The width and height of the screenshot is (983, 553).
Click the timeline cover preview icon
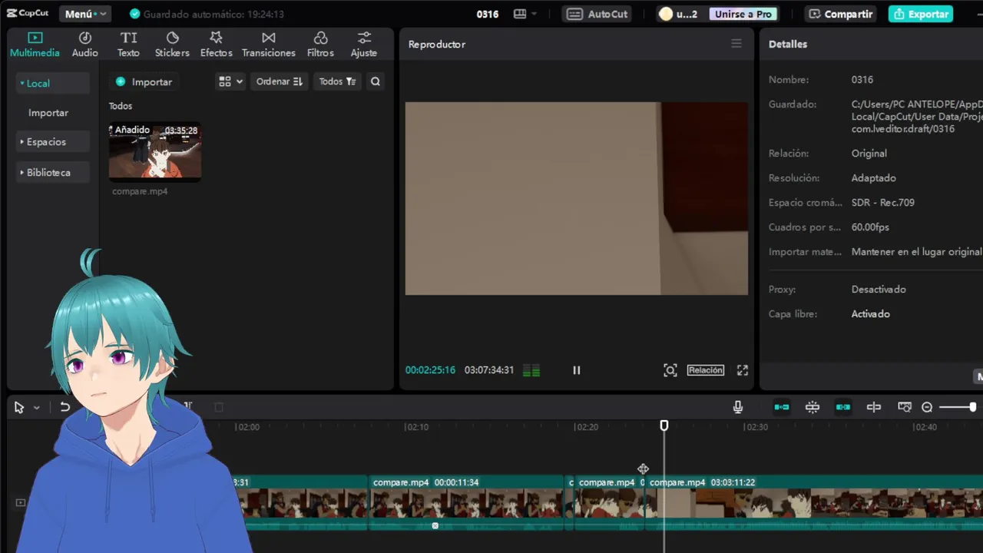click(x=905, y=407)
